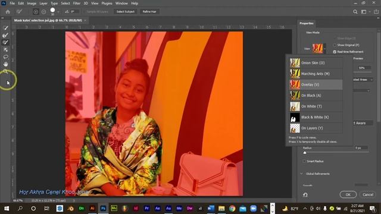Open the Image menu

point(32,4)
